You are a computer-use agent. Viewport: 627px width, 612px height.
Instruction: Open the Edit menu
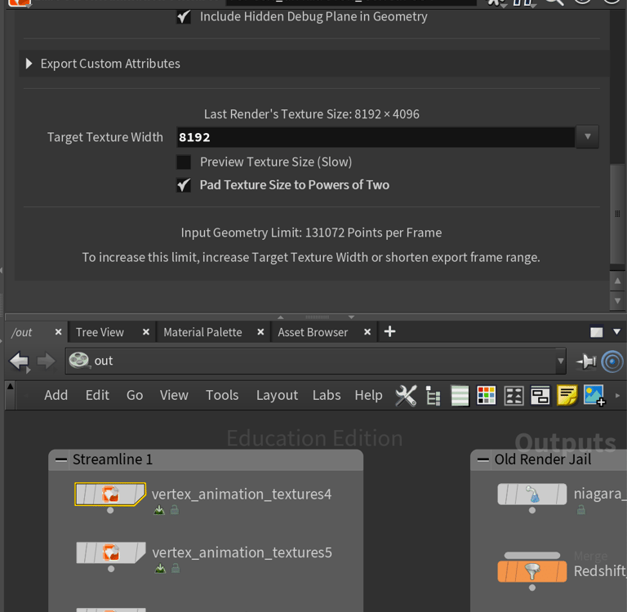point(97,395)
